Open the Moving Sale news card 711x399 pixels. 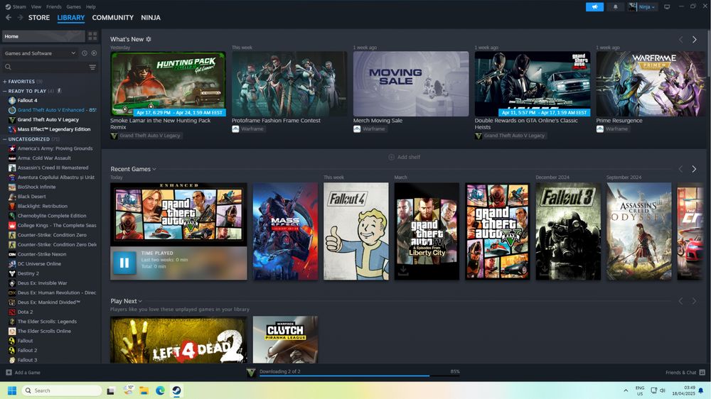(x=411, y=84)
